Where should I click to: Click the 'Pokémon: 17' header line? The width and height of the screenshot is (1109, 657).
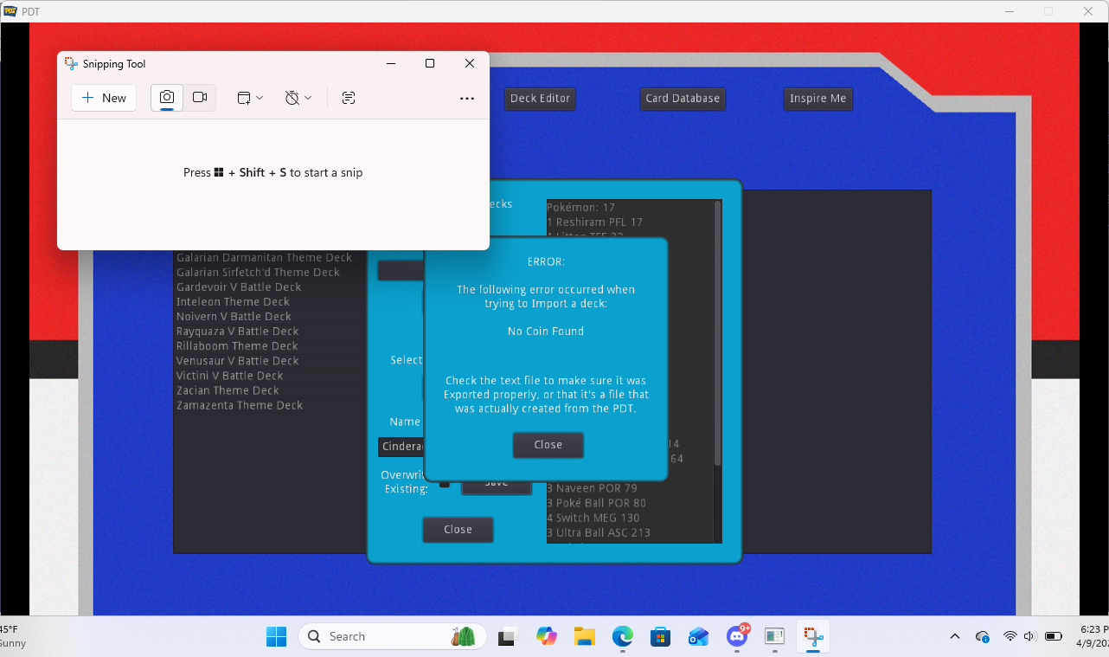(x=580, y=208)
